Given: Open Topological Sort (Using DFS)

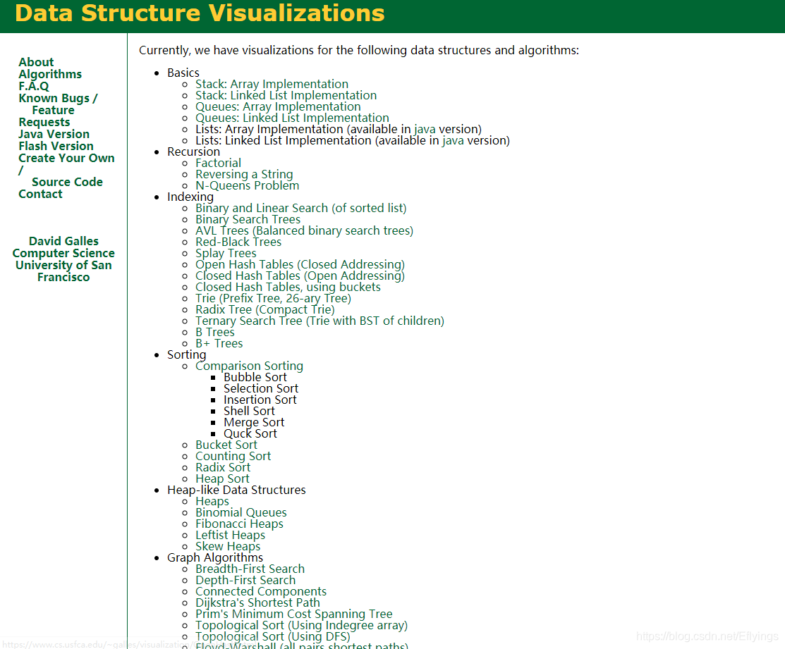Looking at the screenshot, I should click(273, 637).
